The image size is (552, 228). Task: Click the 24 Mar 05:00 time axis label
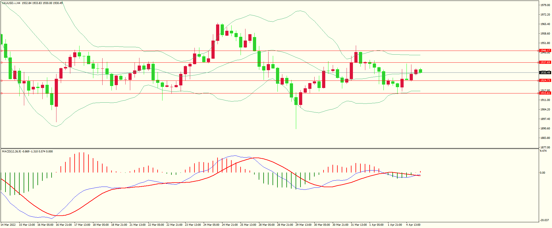[x=211, y=225]
